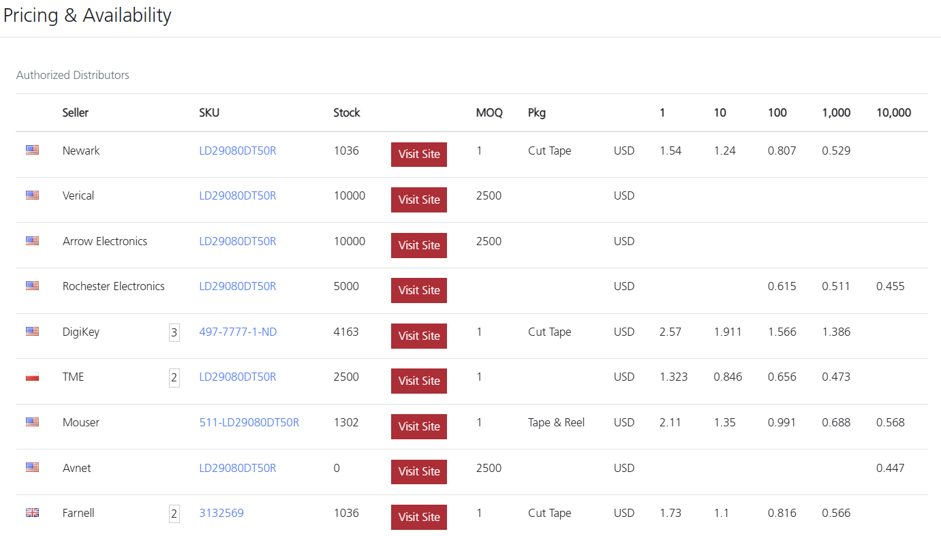Click the Seller column header
This screenshot has width=941, height=536.
pos(75,112)
